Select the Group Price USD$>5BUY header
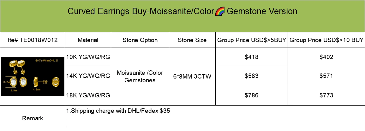 252,40
